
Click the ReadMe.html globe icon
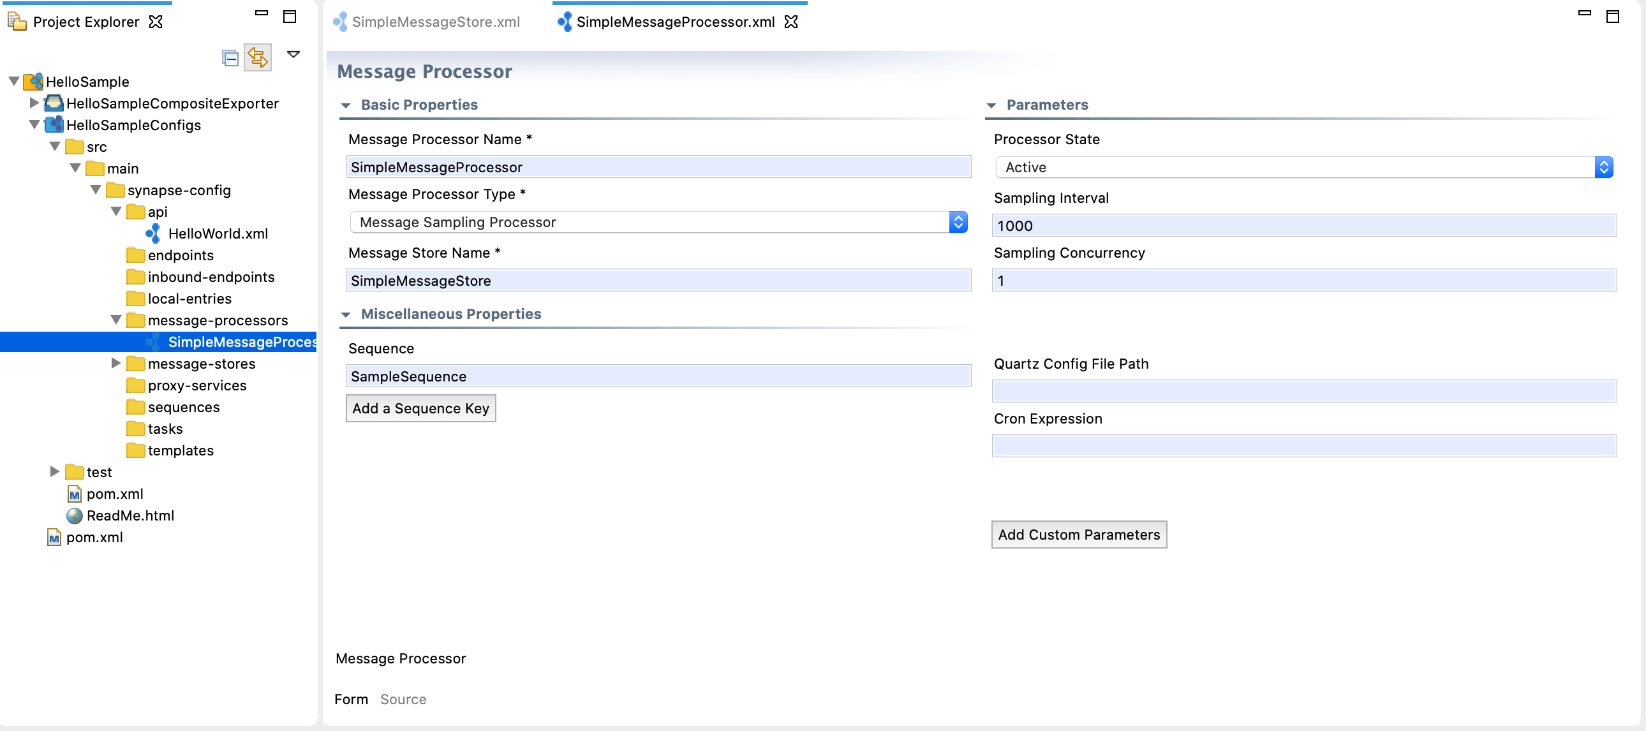tap(75, 515)
